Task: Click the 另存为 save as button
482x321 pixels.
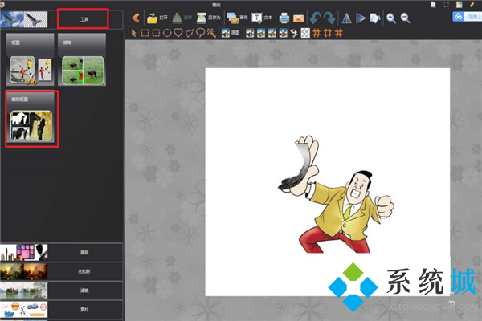Action: point(210,18)
